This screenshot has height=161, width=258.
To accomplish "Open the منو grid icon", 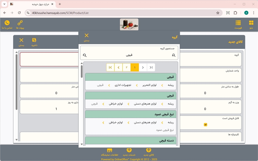I will click(251, 24).
